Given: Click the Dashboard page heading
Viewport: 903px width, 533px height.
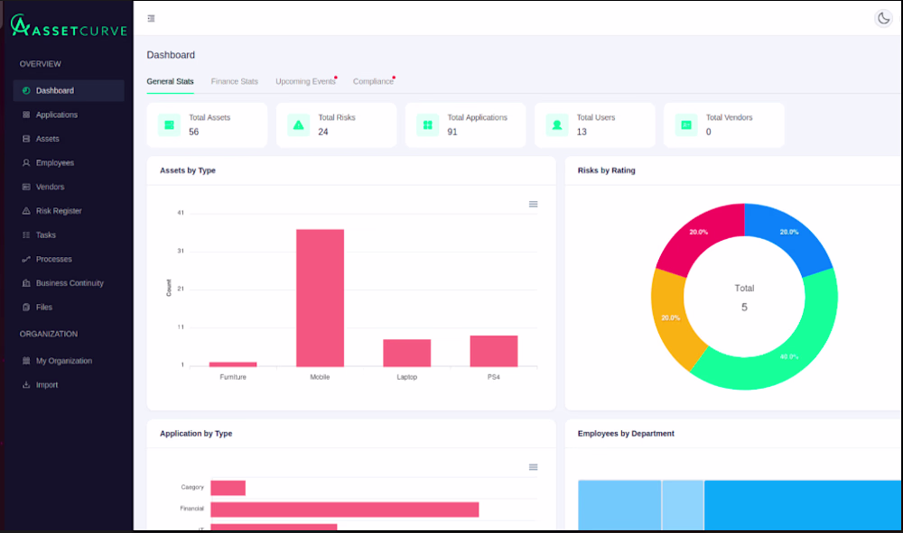Looking at the screenshot, I should pyautogui.click(x=171, y=55).
